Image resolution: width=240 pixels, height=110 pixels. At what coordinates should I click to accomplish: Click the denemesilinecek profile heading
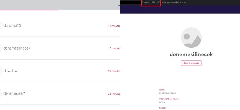pos(191,54)
